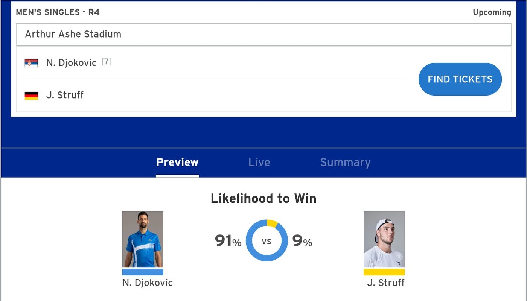Click the Serbian flag icon
The width and height of the screenshot is (527, 301).
click(x=31, y=63)
